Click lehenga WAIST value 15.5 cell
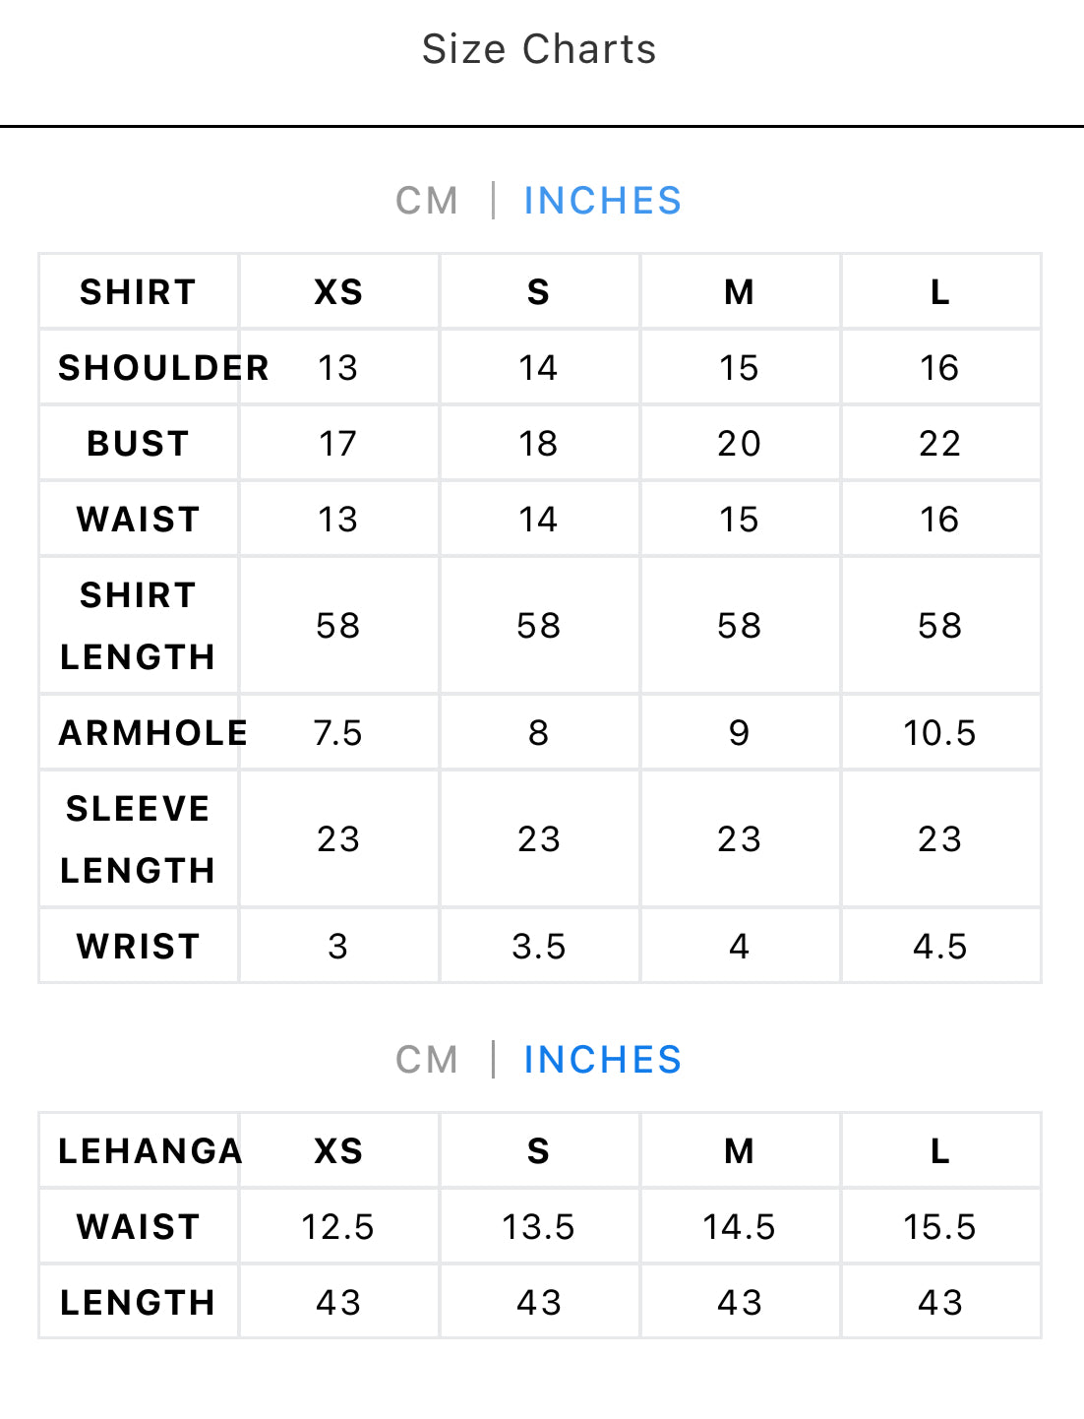Viewport: 1084px width, 1419px height. (x=940, y=1227)
